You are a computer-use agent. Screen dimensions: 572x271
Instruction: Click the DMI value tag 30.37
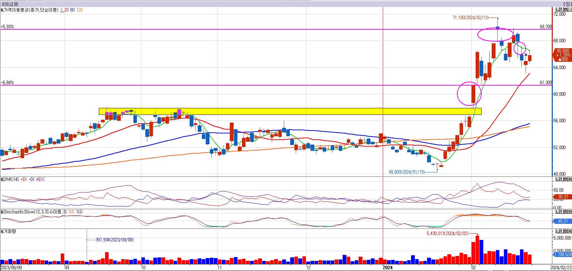pos(563,197)
